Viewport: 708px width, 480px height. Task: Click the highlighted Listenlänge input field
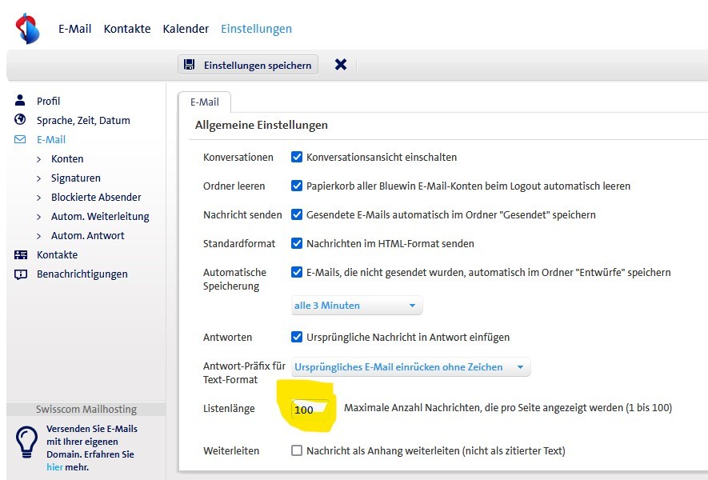point(310,408)
